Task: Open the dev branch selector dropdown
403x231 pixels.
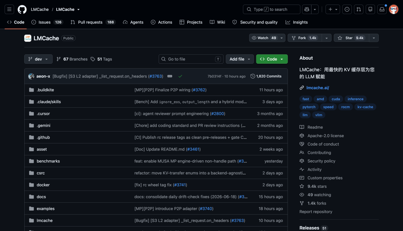Action: 38,59
